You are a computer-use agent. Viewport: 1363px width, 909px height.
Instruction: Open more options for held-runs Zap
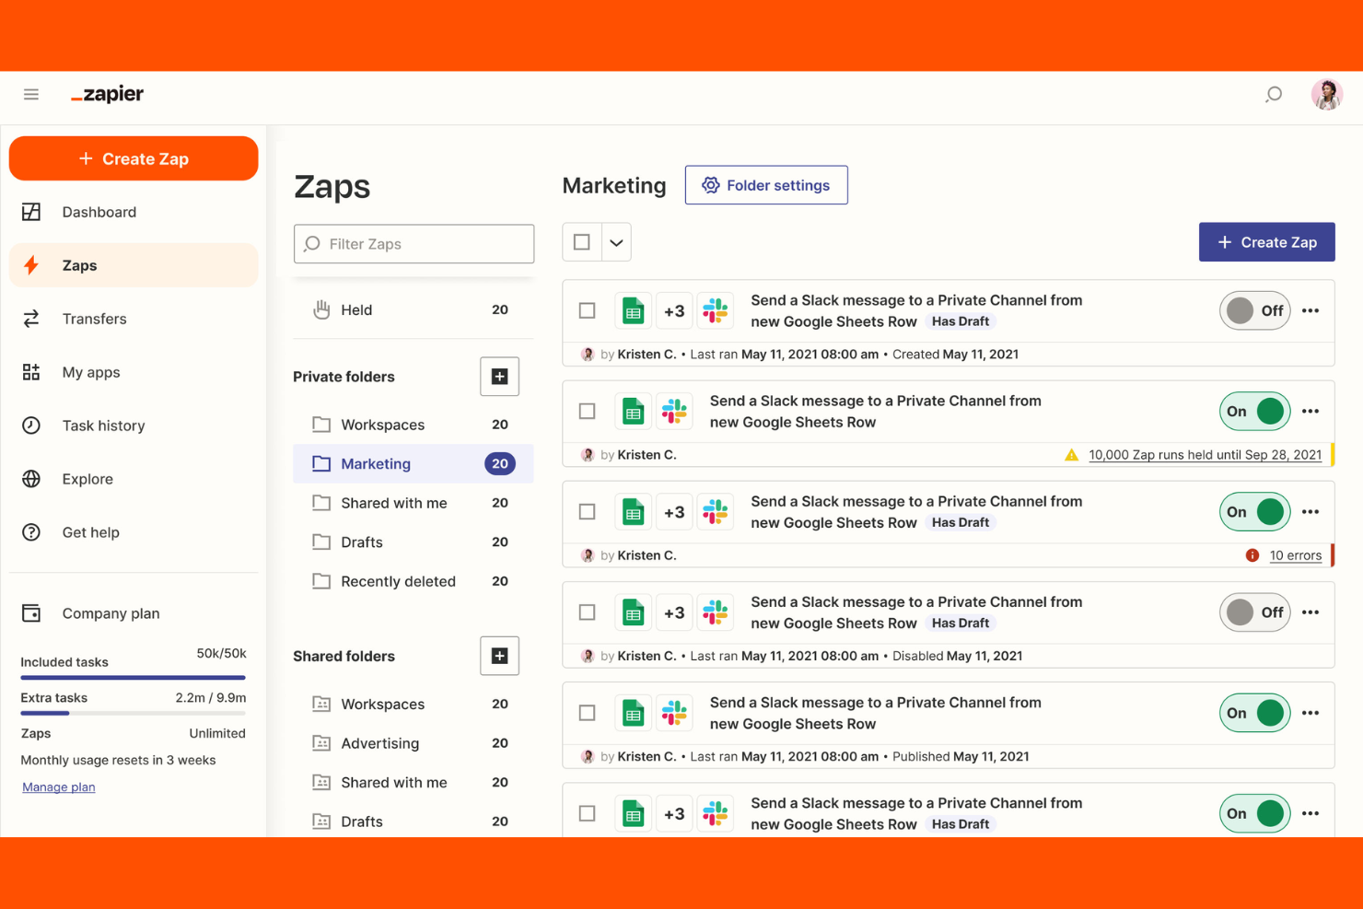tap(1311, 411)
